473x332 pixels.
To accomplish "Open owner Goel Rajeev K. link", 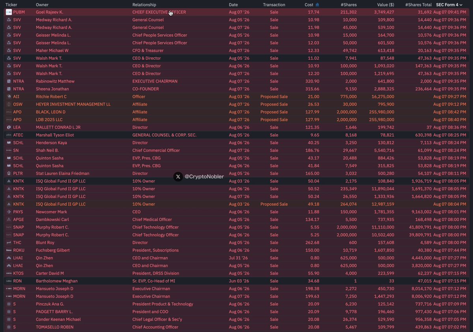I will click(50, 12).
